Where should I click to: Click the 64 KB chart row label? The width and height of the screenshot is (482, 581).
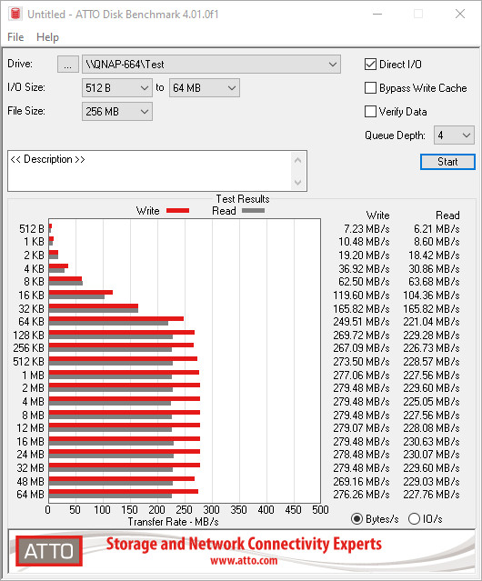31,321
